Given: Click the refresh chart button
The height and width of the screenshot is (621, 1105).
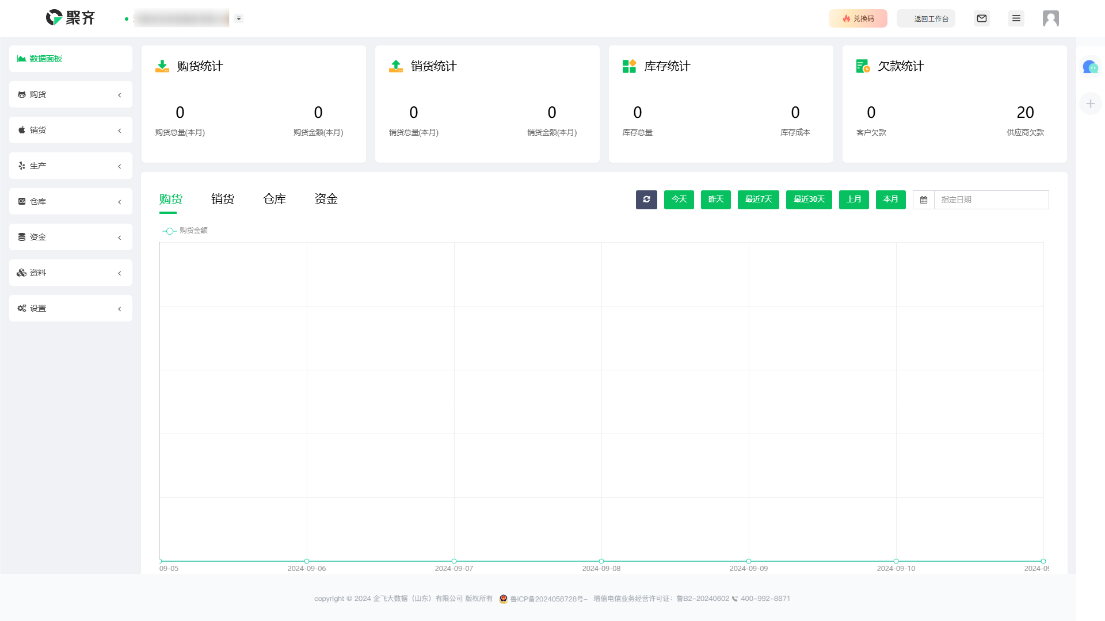Looking at the screenshot, I should coord(646,200).
